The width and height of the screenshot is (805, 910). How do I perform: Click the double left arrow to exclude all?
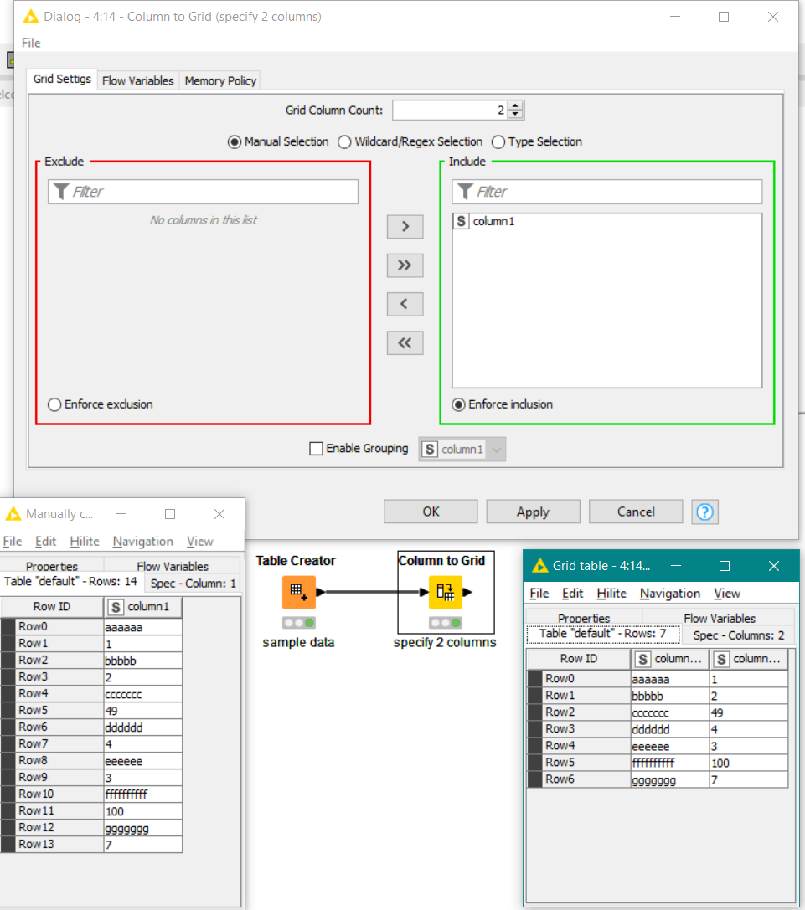(405, 342)
